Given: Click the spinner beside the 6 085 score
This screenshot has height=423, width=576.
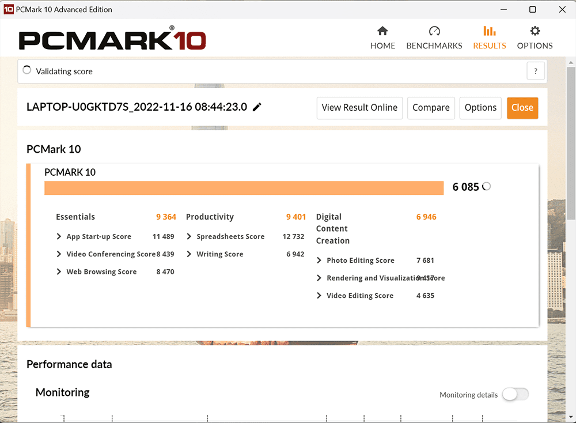Looking at the screenshot, I should (486, 187).
